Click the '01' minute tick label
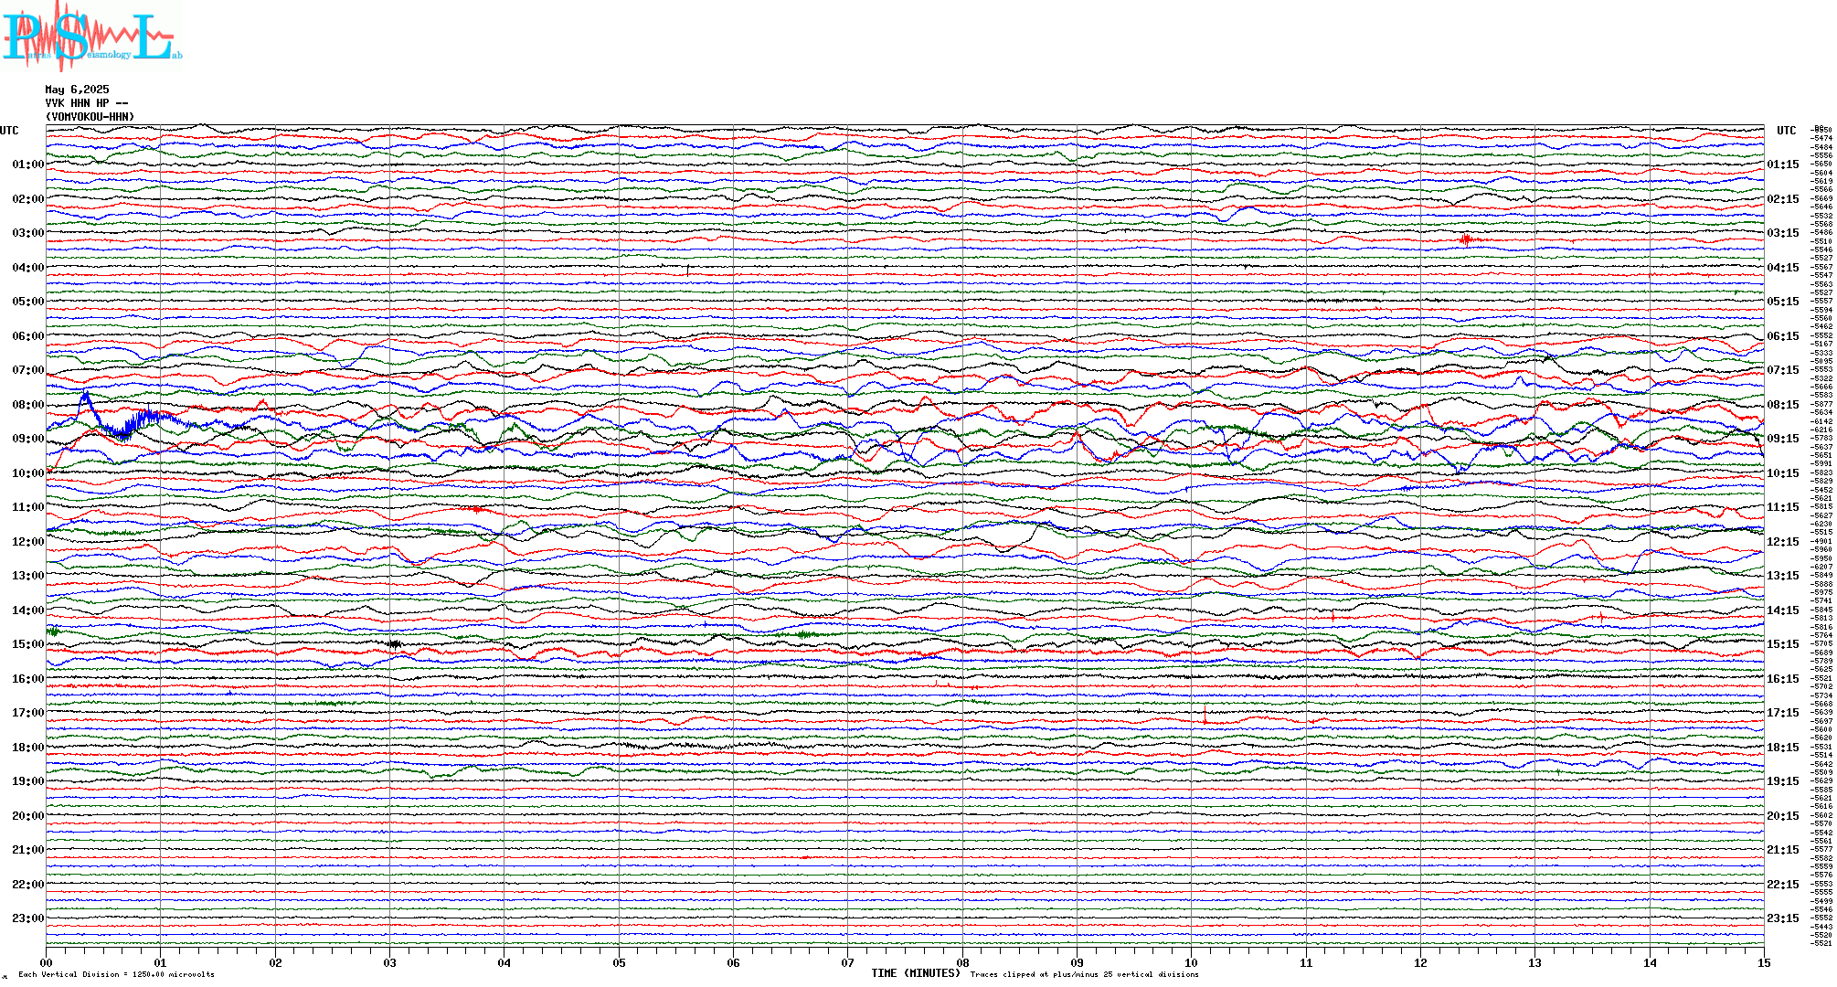 (161, 962)
